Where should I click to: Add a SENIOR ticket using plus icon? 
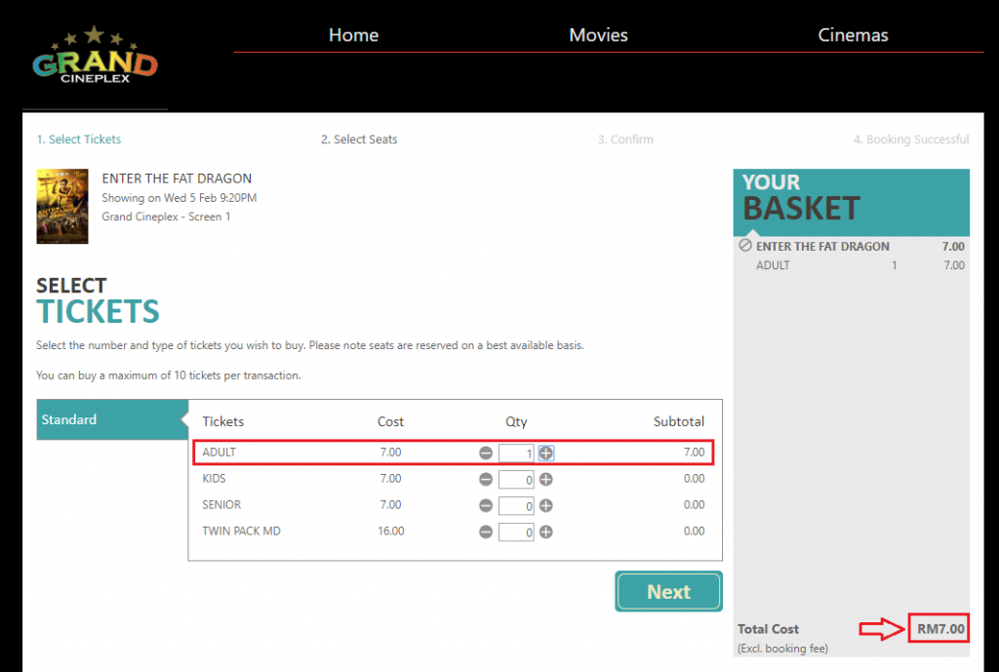point(546,505)
